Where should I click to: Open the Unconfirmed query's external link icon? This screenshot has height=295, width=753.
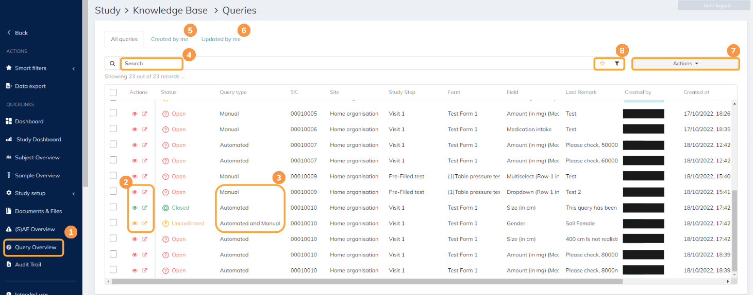click(145, 224)
